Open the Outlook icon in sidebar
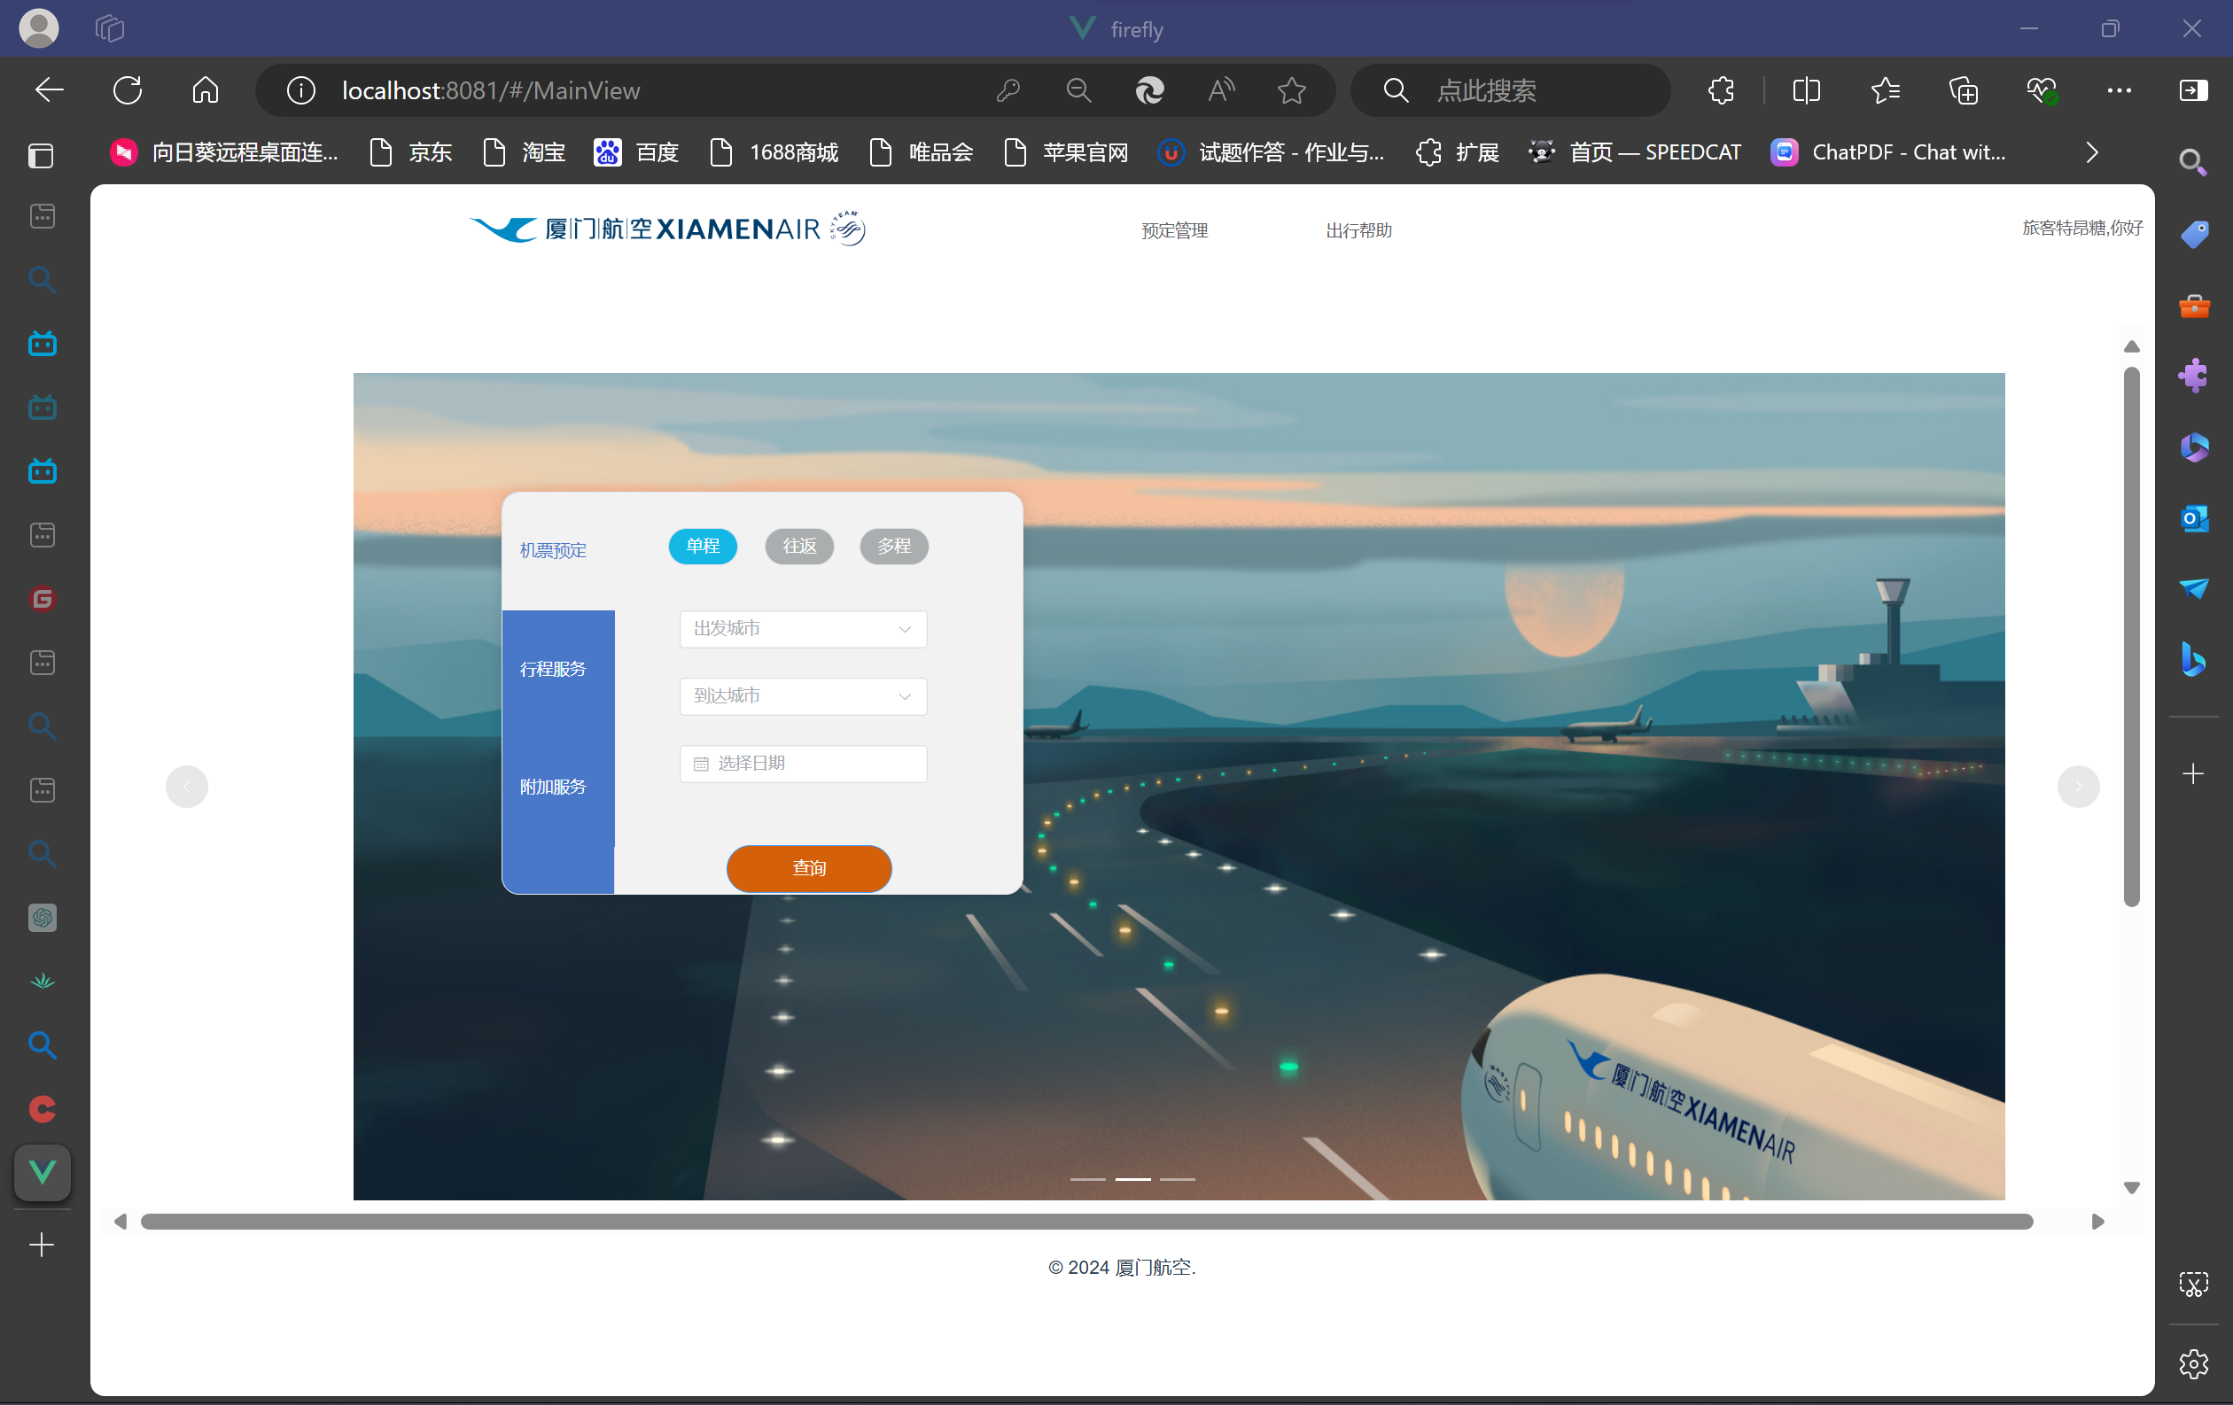This screenshot has height=1405, width=2233. (2194, 518)
